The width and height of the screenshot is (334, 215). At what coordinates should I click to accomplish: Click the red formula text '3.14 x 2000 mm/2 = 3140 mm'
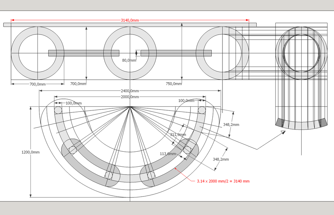click(223, 181)
